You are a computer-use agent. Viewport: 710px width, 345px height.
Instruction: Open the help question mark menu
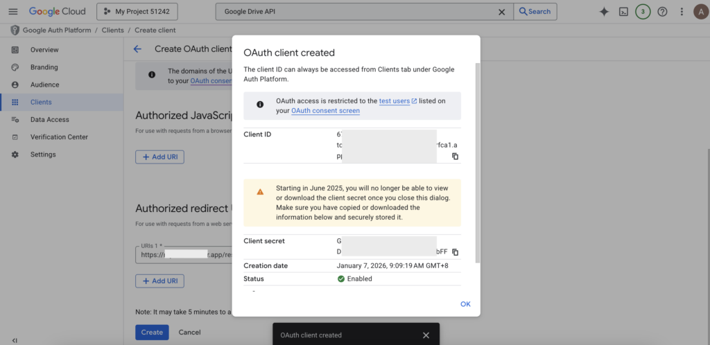point(662,12)
